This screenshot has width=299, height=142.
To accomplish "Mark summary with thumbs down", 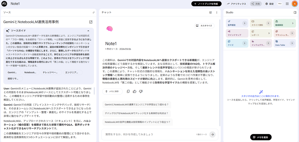I will click(141, 91).
